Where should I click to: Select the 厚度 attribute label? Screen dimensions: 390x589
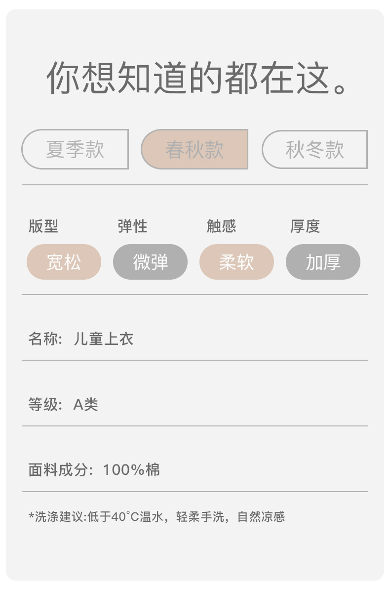click(x=305, y=226)
